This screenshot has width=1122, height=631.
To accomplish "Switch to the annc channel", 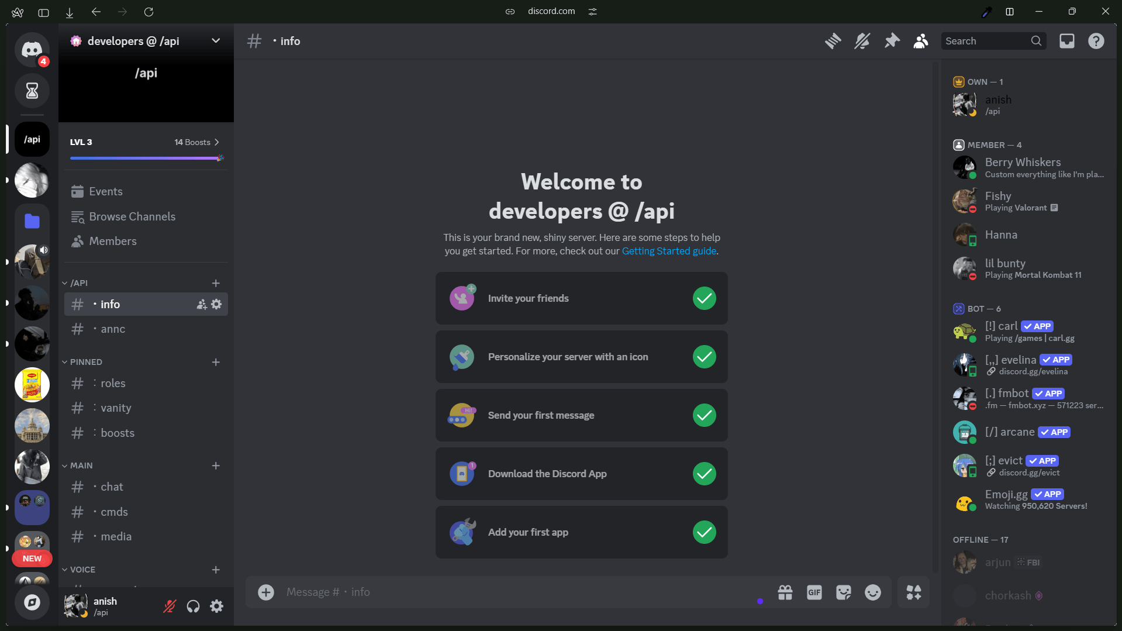I will click(x=146, y=329).
